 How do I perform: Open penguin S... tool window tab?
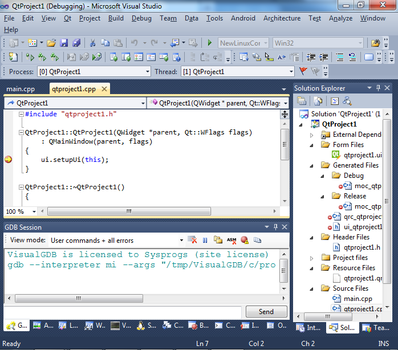(x=147, y=325)
